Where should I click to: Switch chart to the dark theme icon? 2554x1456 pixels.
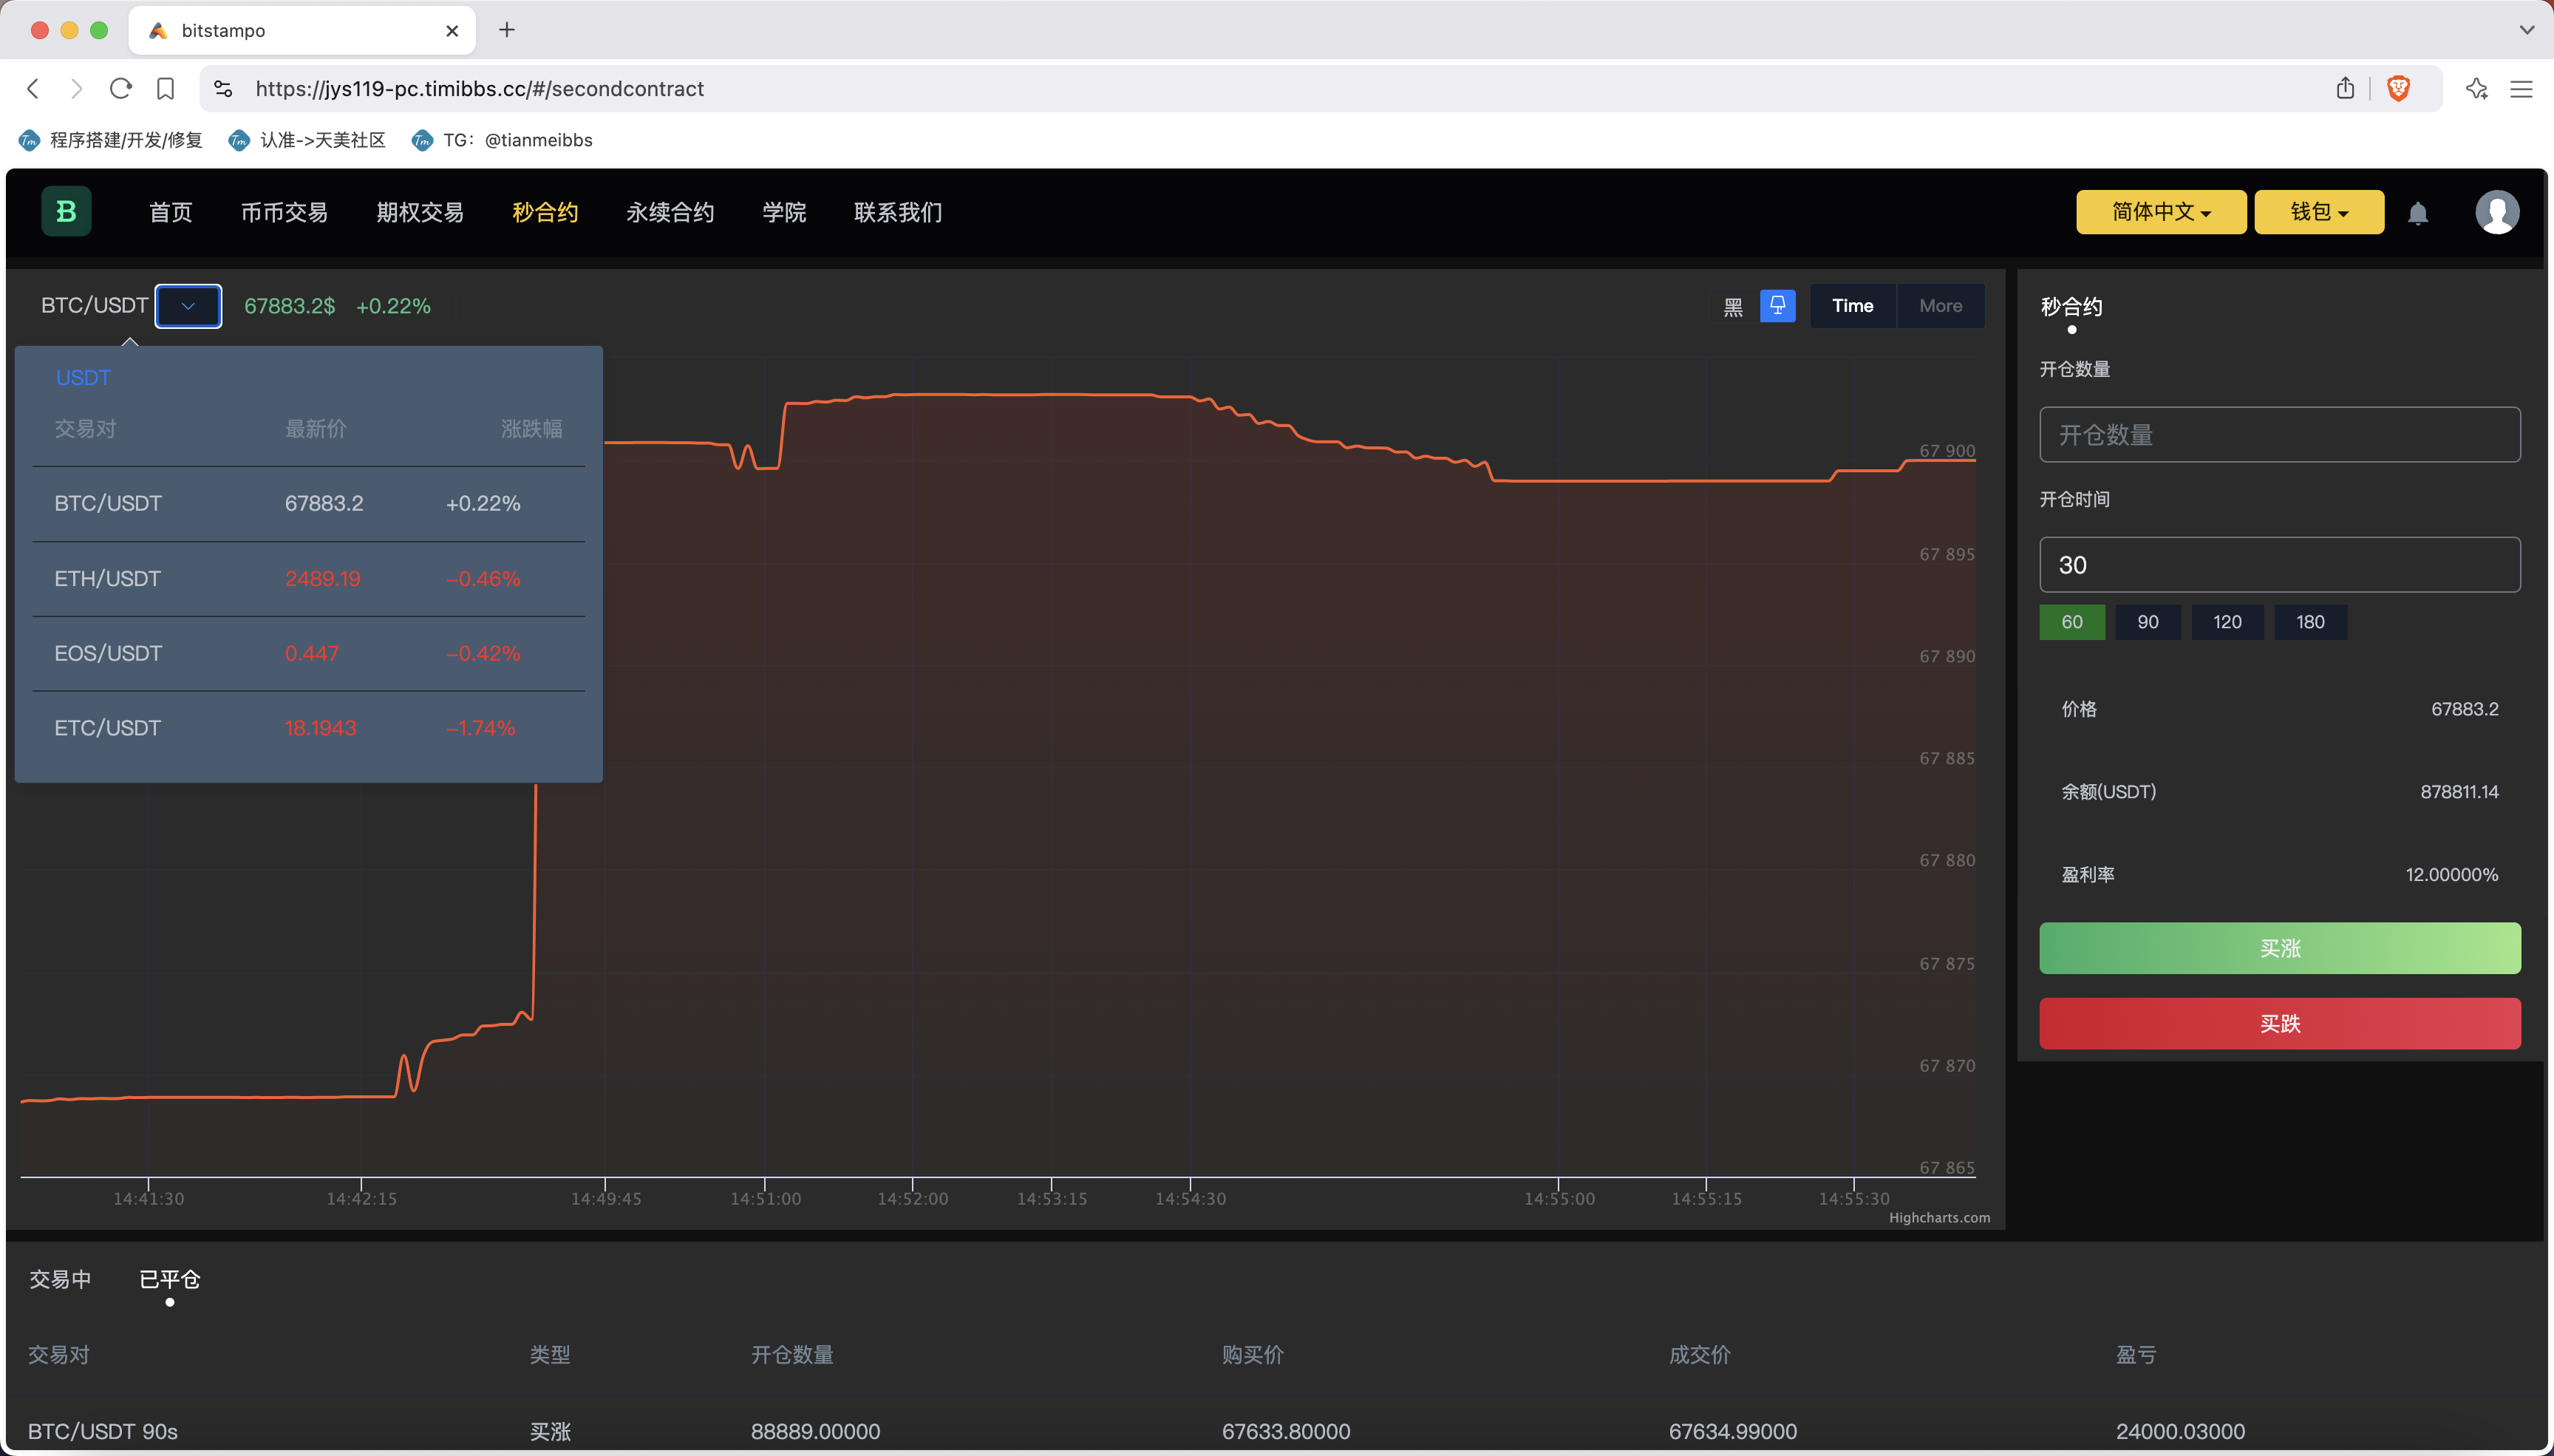(x=1733, y=306)
